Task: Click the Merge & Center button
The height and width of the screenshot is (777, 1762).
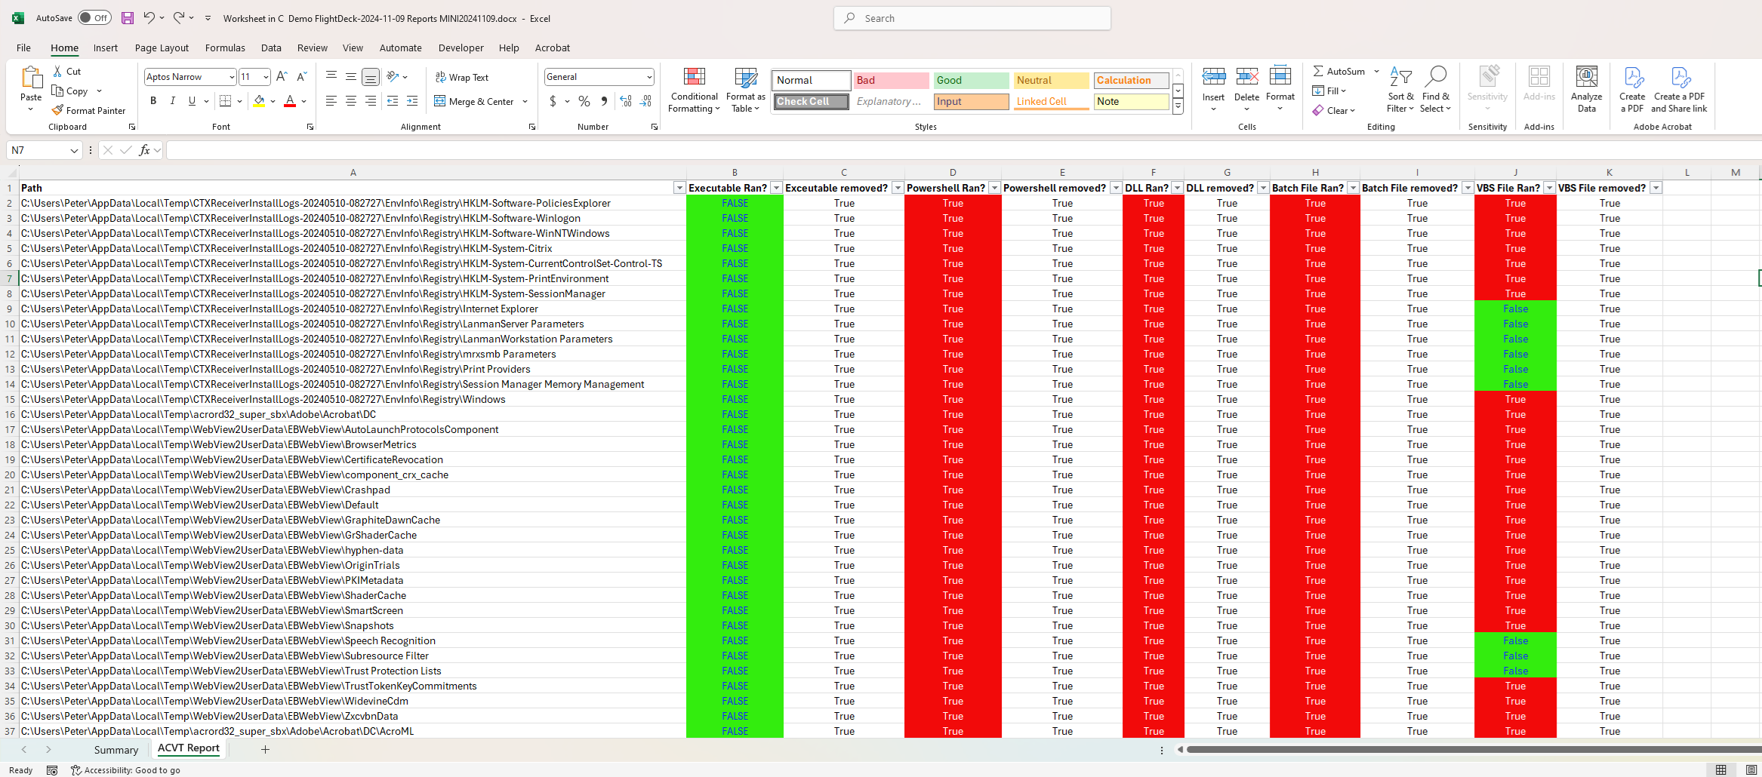Action: coord(474,101)
